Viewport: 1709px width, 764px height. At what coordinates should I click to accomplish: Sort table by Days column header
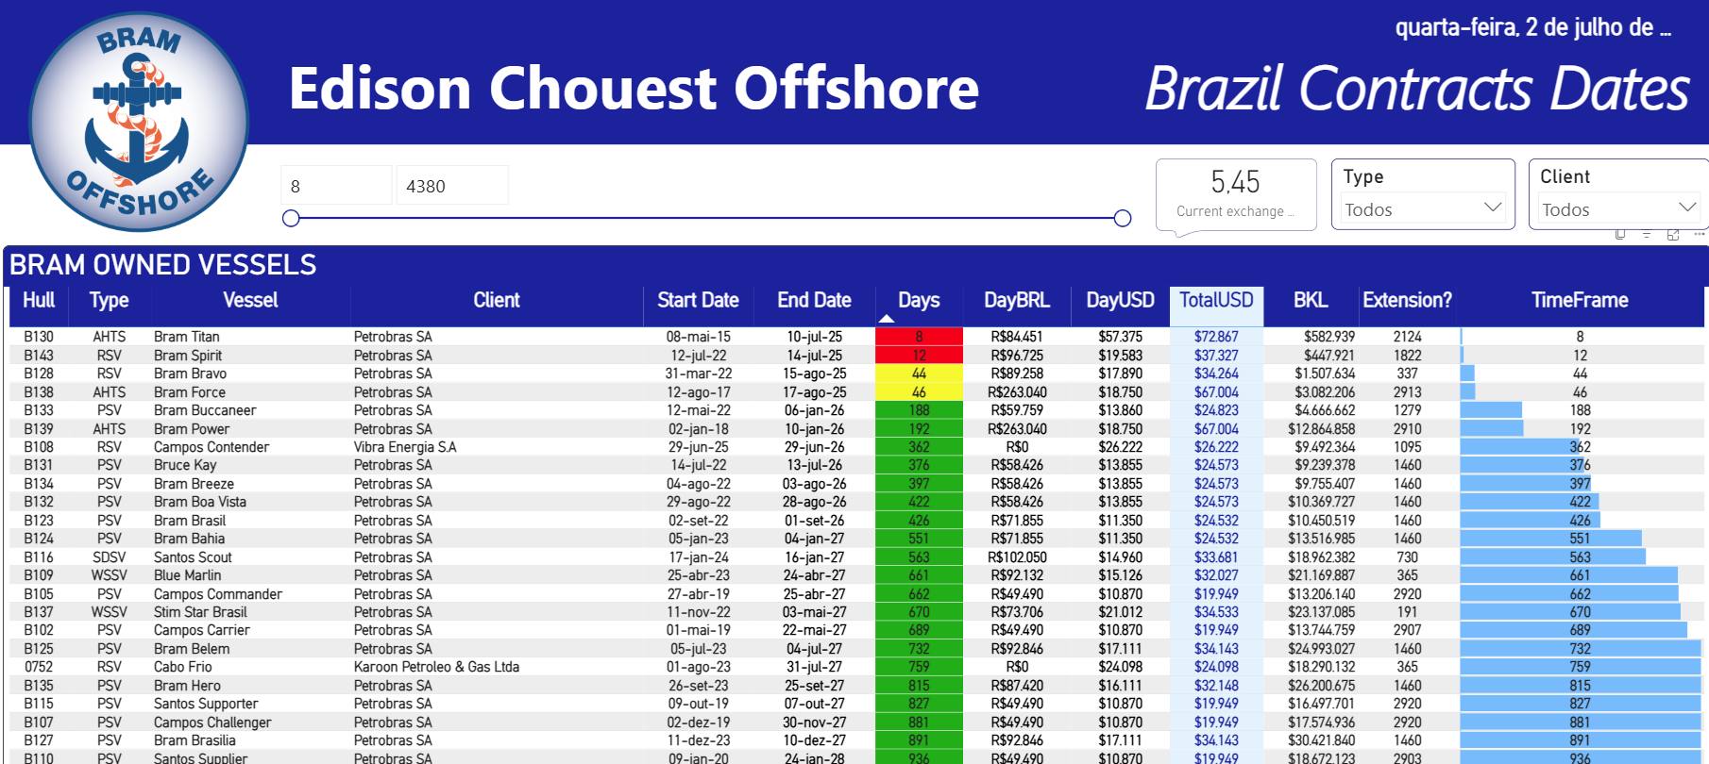(919, 300)
